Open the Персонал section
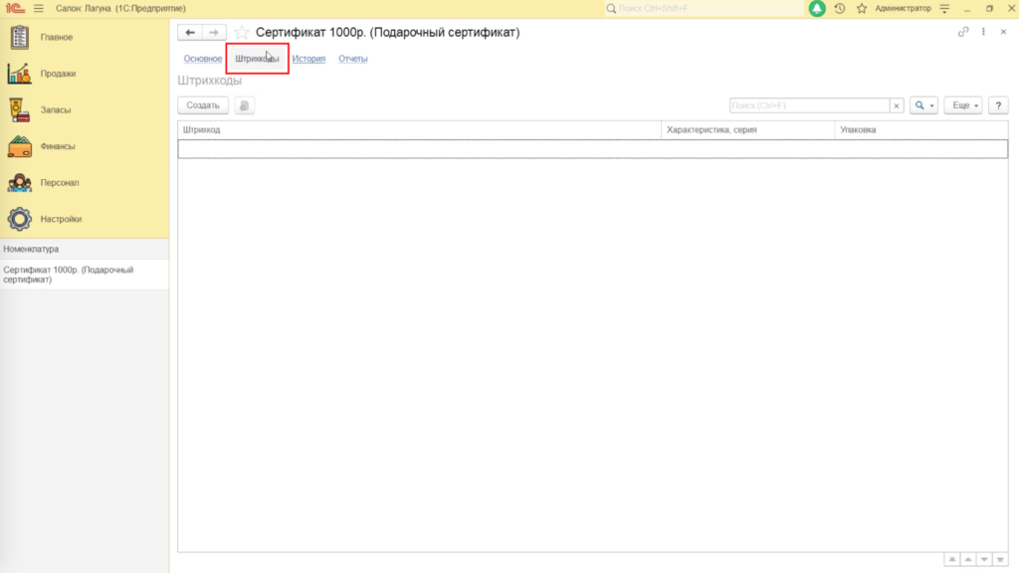 [x=59, y=183]
